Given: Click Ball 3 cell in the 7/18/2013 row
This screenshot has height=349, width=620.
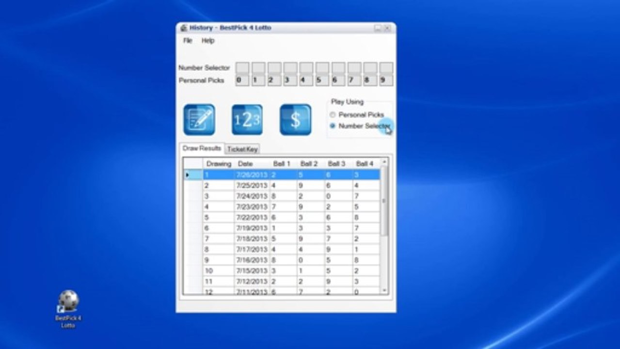Looking at the screenshot, I should [x=338, y=238].
